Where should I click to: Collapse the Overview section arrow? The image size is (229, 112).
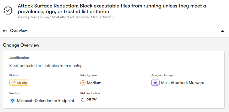tap(223, 31)
